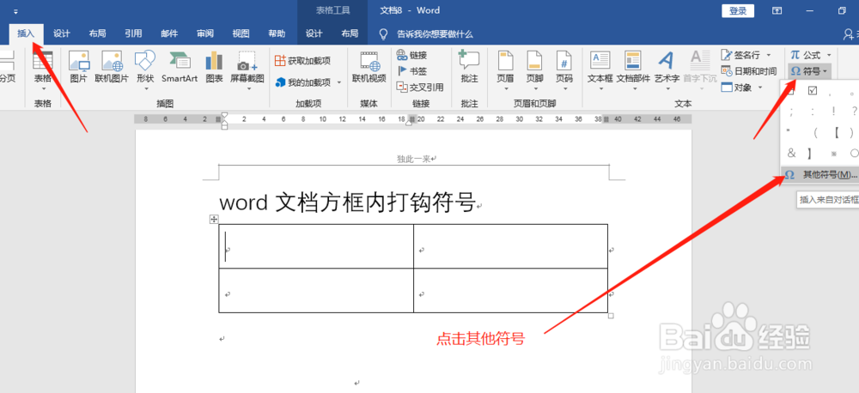Open the 表格 table insert button
Screen dimensions: 859x393
point(43,70)
